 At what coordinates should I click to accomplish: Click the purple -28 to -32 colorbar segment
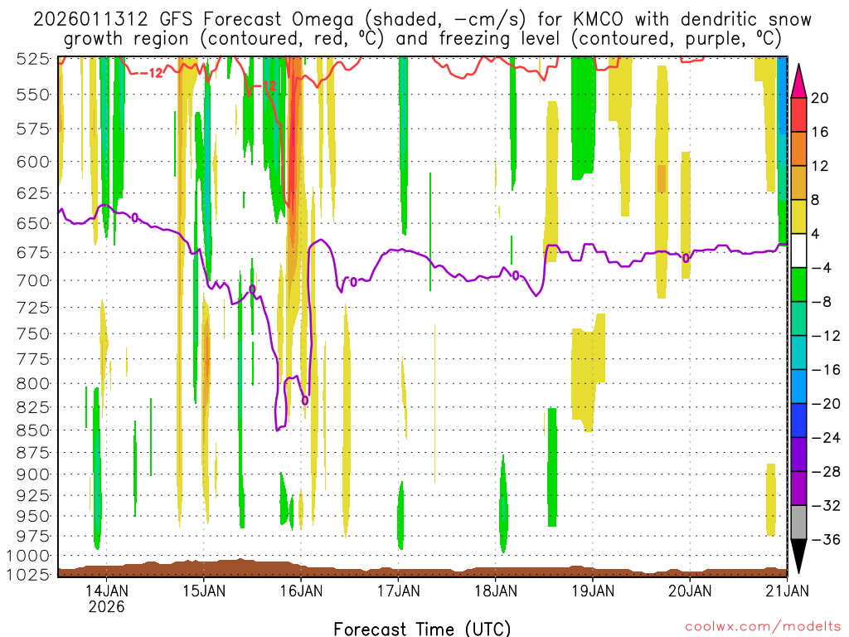pos(798,489)
